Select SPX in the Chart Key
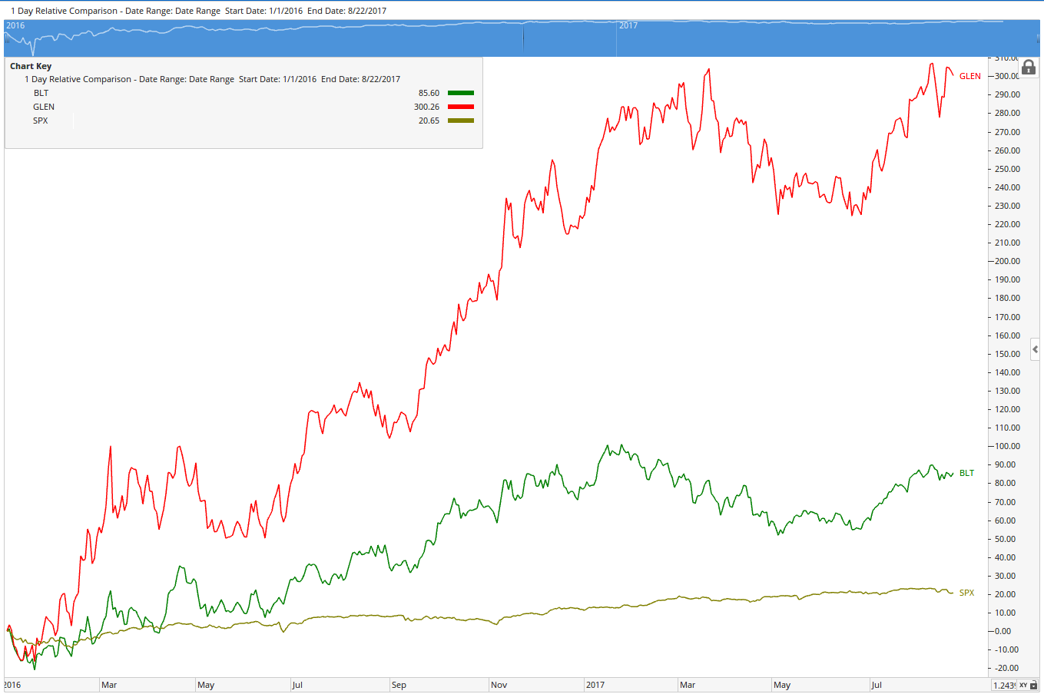The image size is (1044, 694). [x=41, y=121]
